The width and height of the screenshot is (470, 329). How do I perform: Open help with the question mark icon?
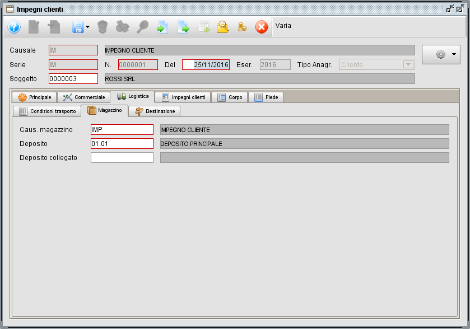point(13,26)
